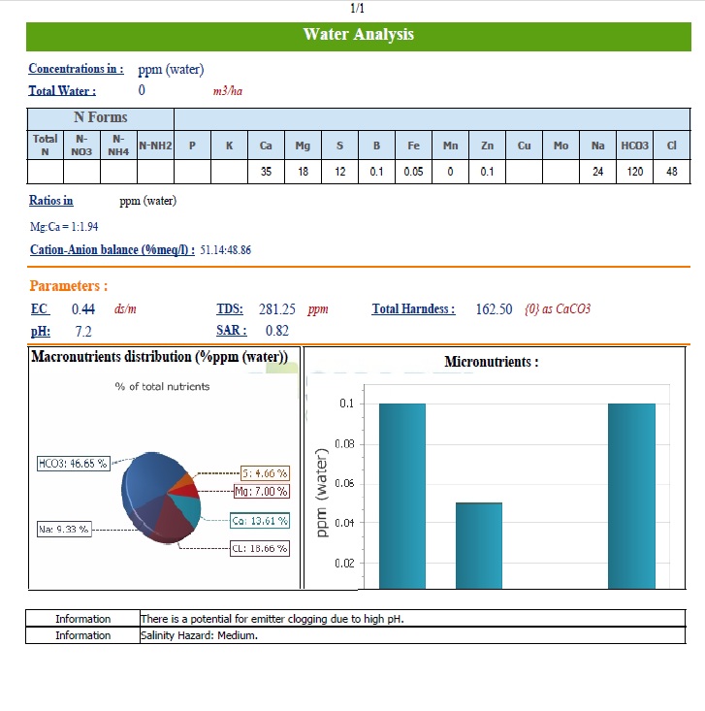Click the teal Ca pie slice

click(189, 509)
